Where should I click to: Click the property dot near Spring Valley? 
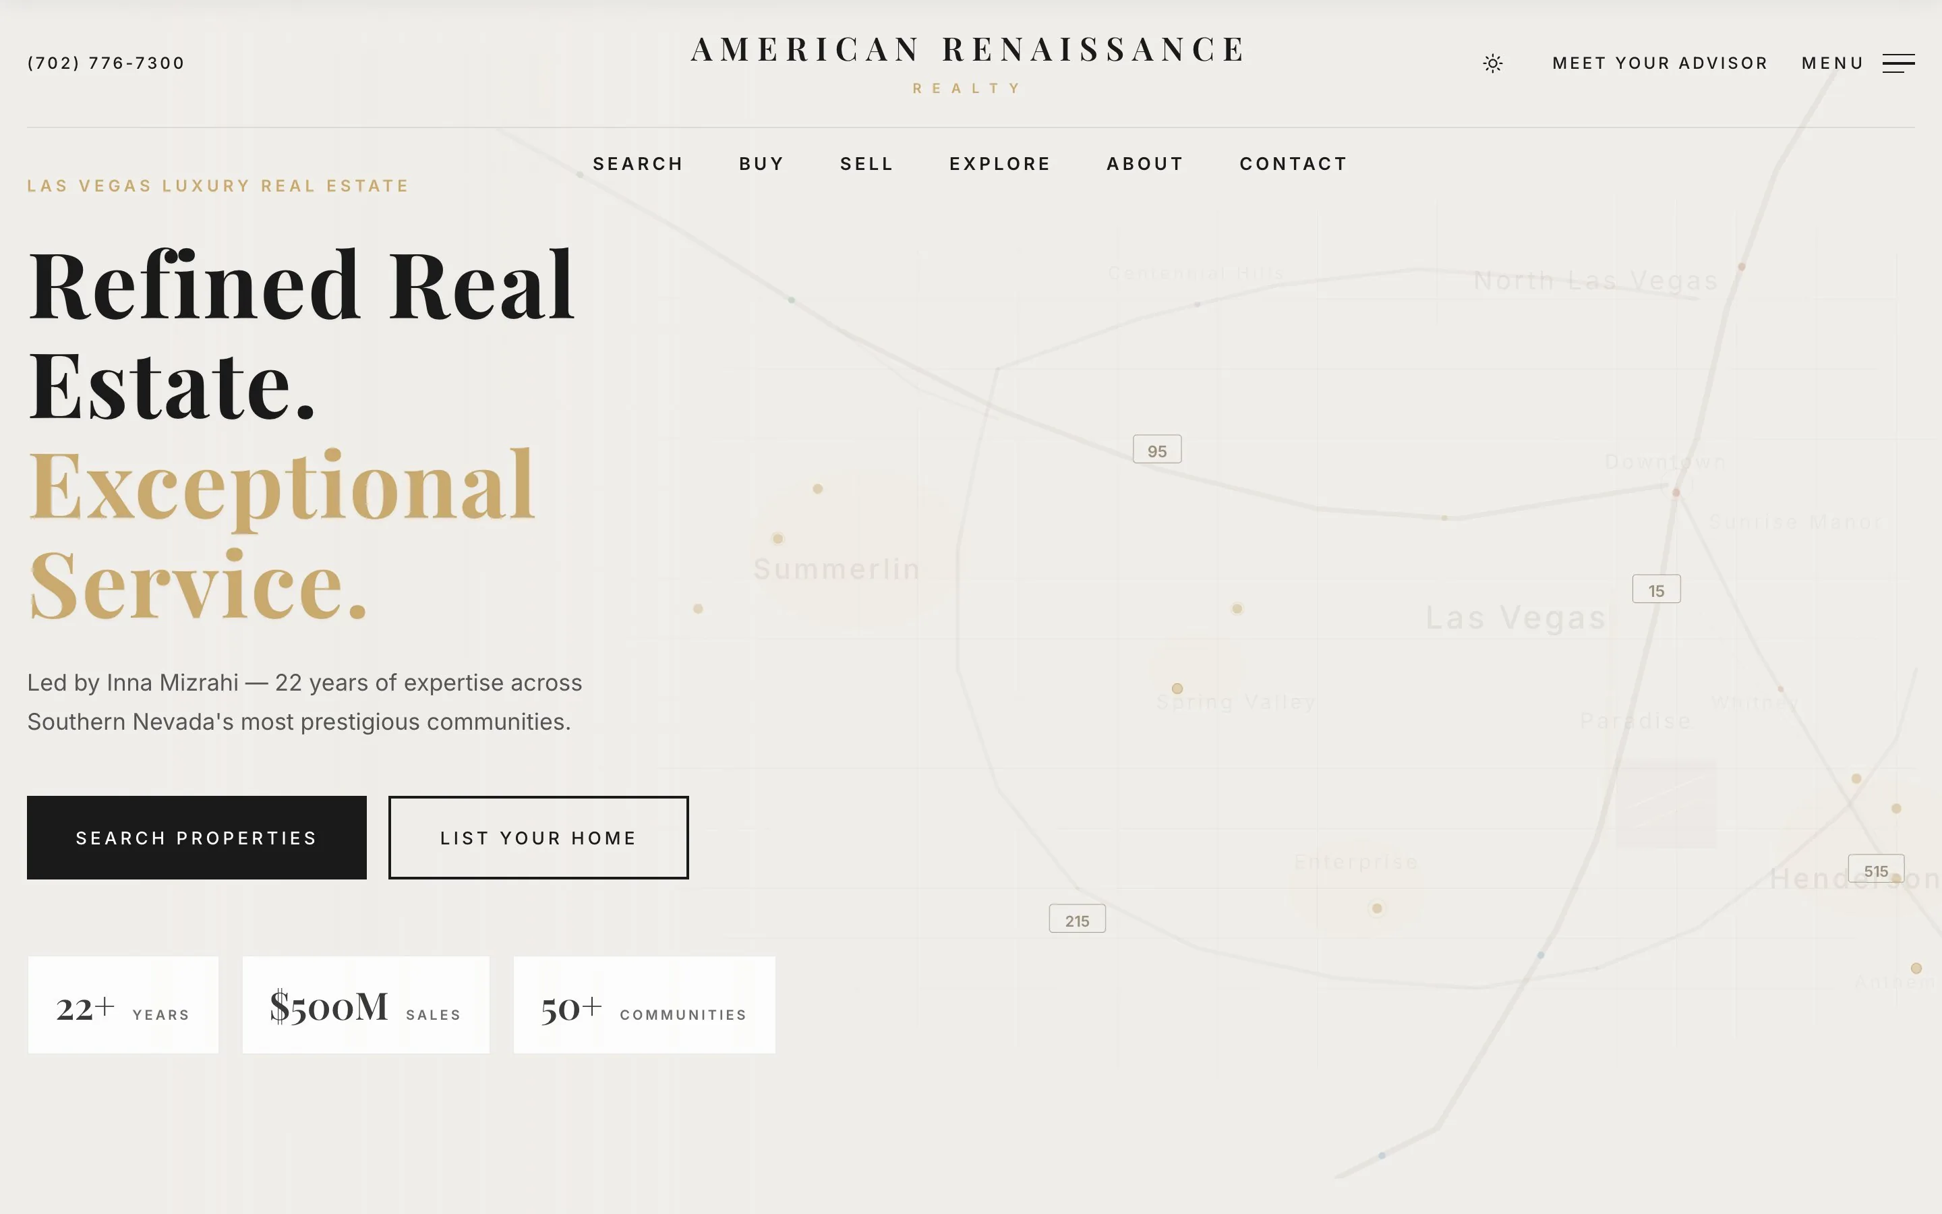click(x=1177, y=688)
